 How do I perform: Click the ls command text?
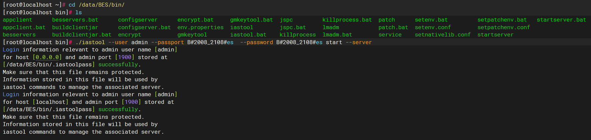pos(78,13)
